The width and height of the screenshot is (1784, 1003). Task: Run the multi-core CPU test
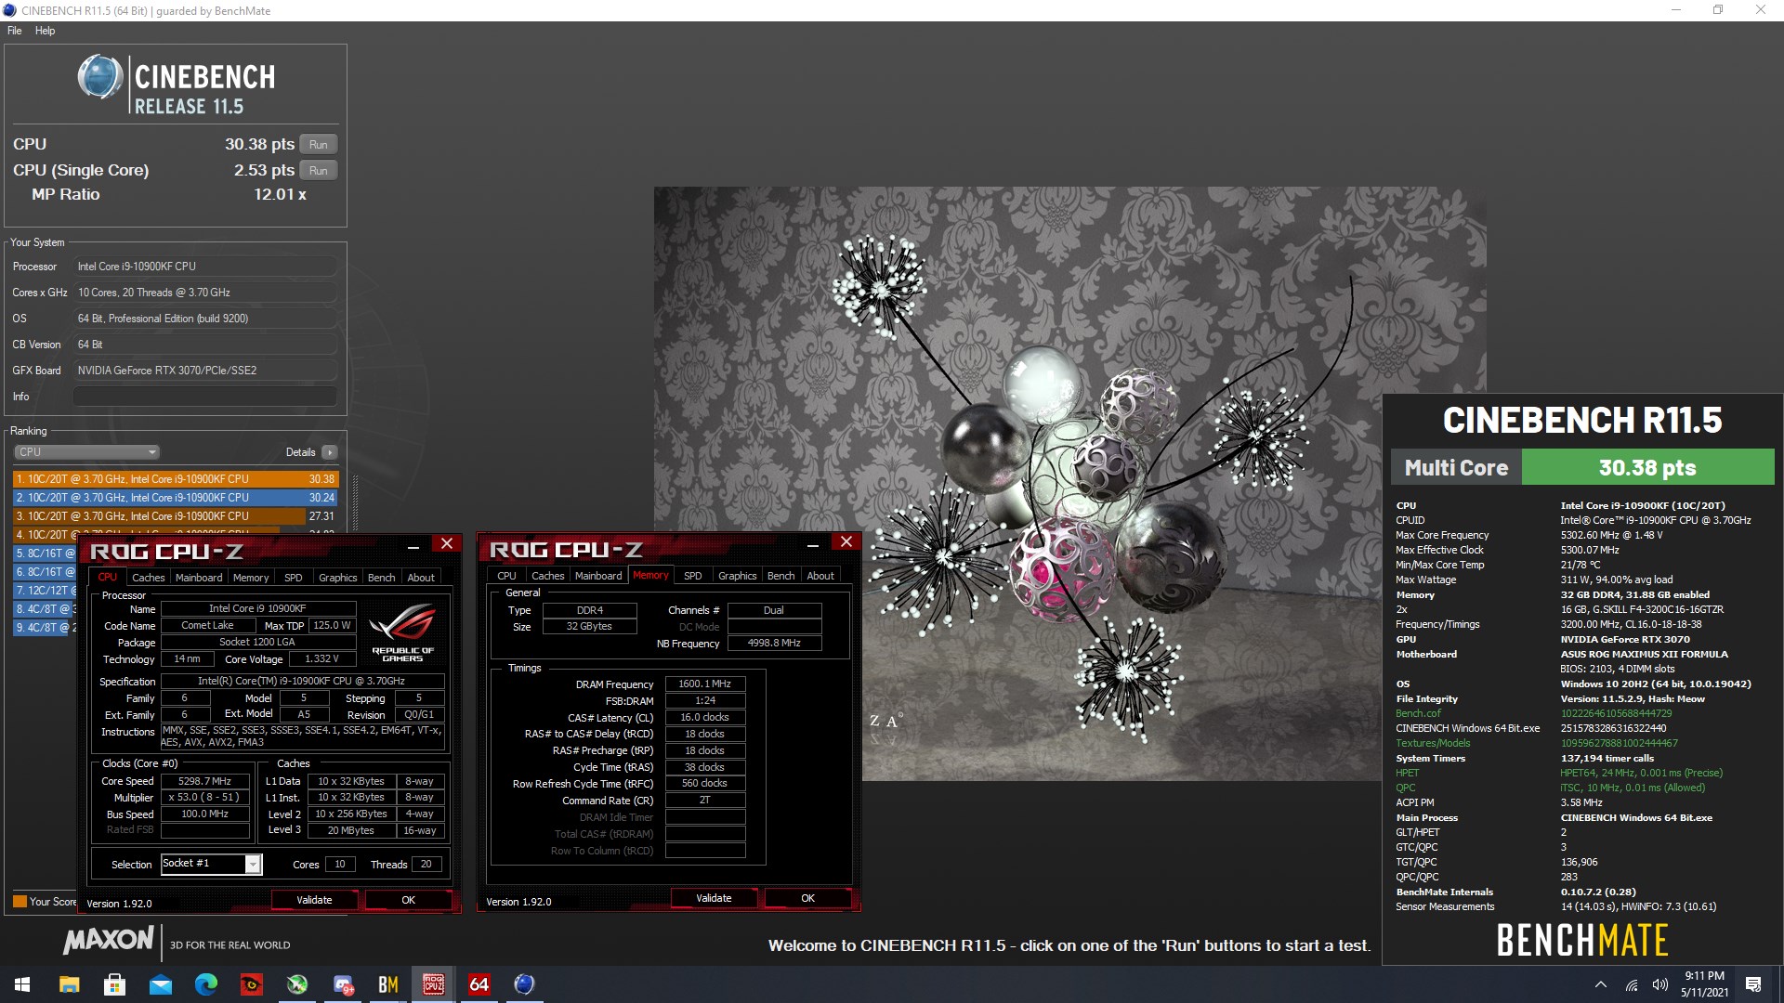(x=318, y=144)
